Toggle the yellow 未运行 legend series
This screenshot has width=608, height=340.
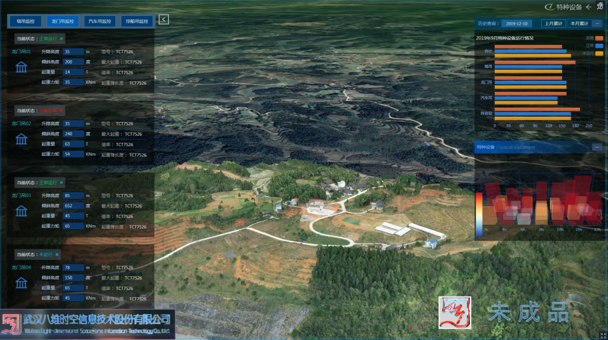point(599,53)
